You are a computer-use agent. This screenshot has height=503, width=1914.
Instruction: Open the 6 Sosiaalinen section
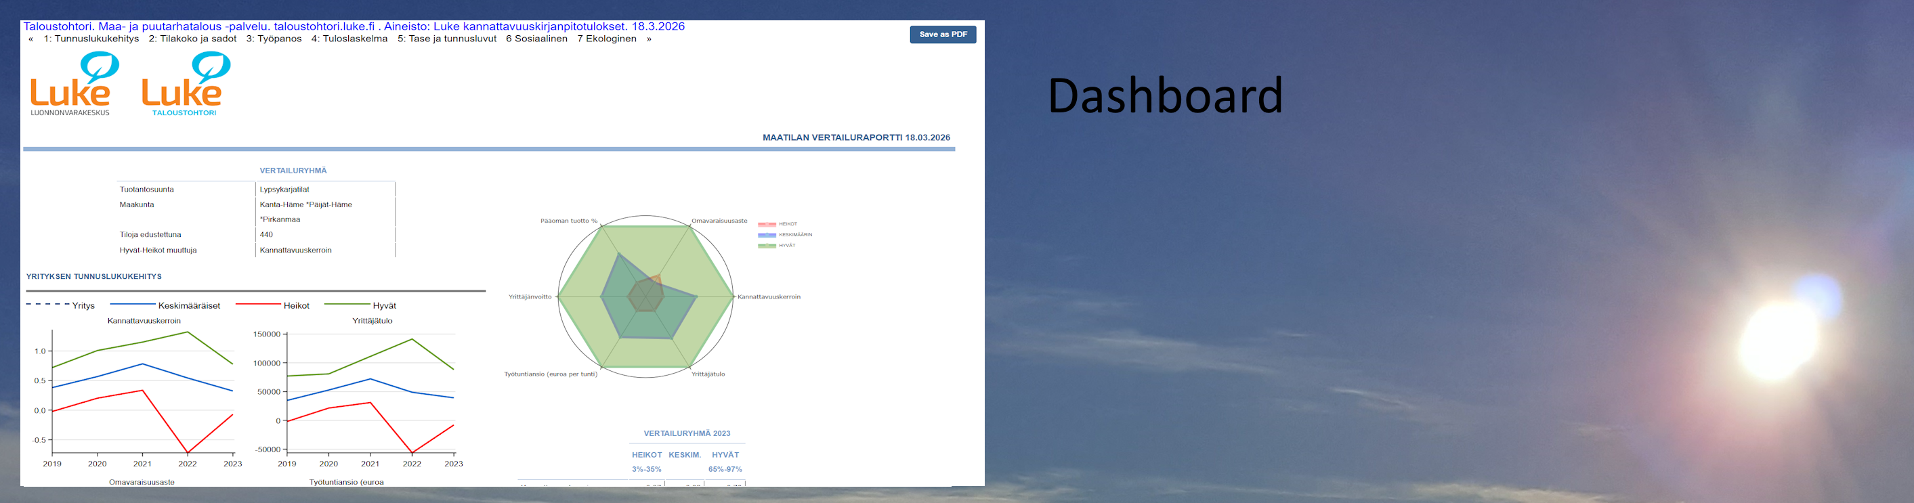[x=536, y=39]
